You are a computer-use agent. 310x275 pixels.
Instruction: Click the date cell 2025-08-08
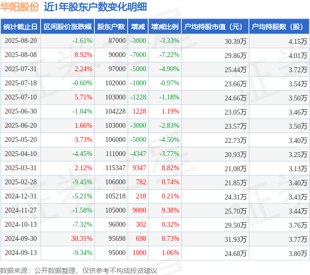click(x=21, y=55)
